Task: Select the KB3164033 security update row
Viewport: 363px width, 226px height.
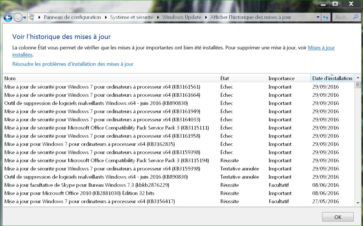Action: [x=178, y=119]
